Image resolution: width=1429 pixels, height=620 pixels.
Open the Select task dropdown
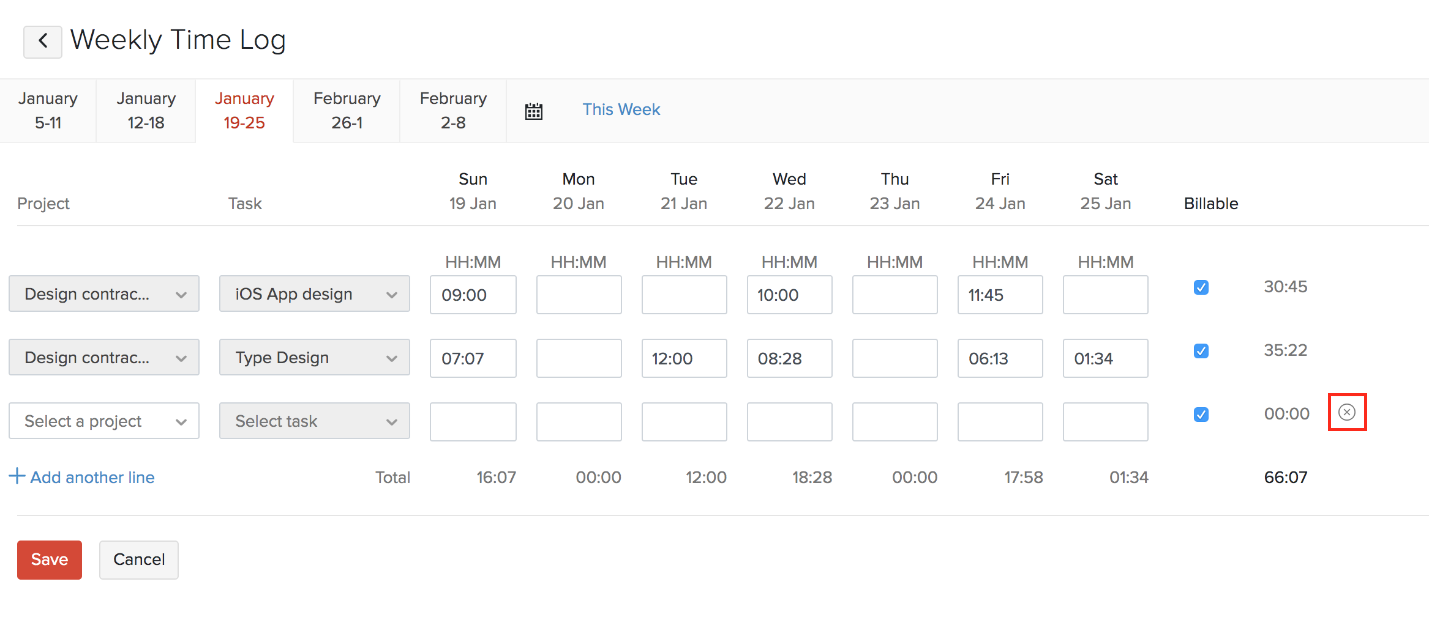point(314,421)
